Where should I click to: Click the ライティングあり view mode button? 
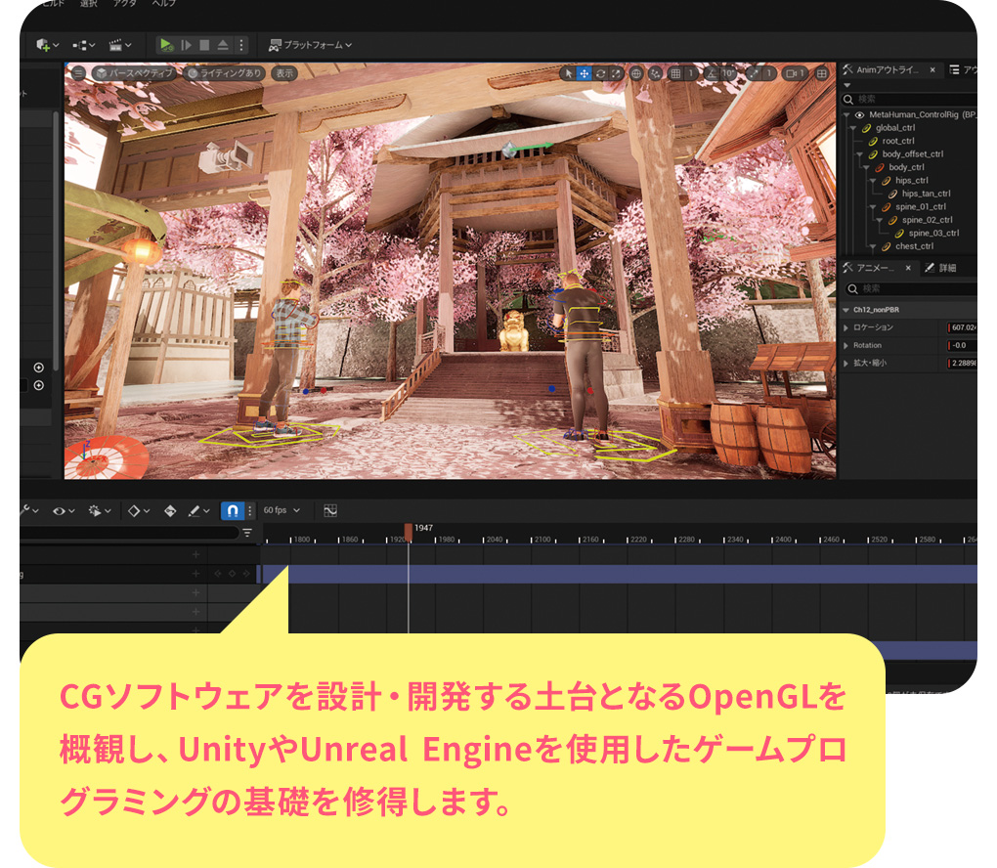tap(225, 73)
